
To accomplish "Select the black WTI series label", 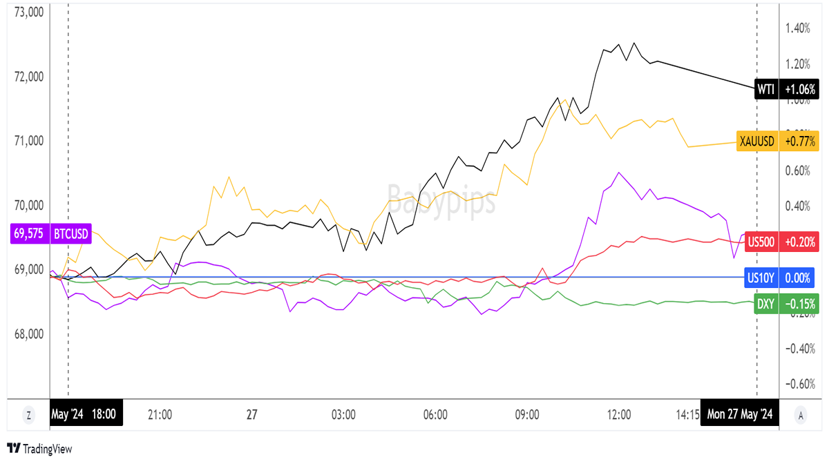I will [x=765, y=90].
